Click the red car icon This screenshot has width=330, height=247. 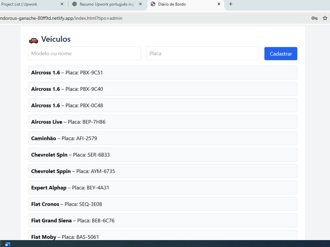point(33,40)
